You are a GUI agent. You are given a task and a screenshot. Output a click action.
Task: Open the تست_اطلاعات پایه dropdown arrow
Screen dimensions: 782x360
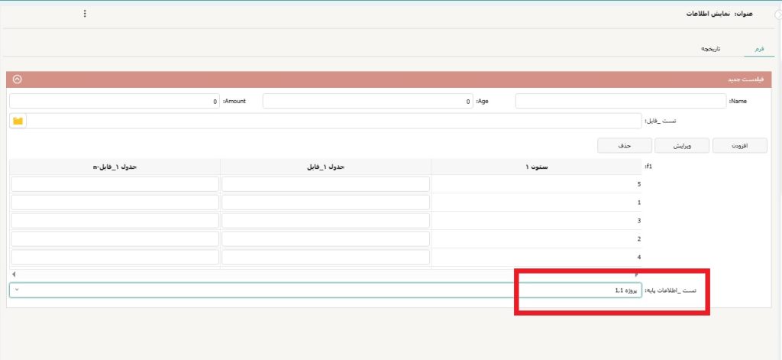coord(17,290)
